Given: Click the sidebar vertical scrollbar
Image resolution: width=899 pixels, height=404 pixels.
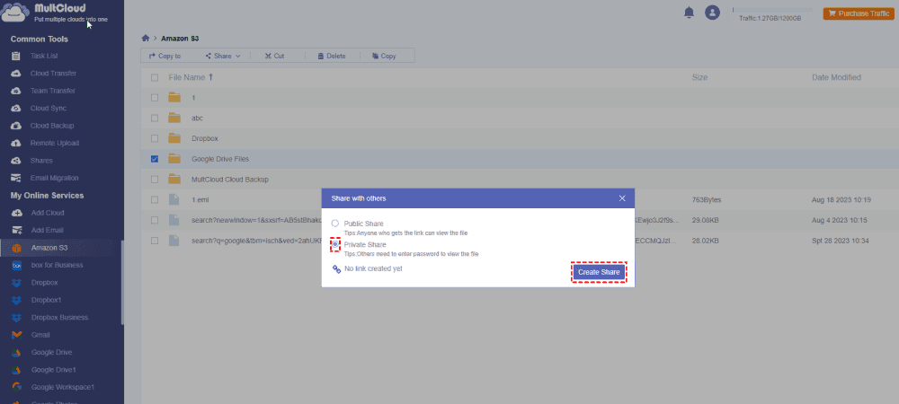Looking at the screenshot, I should [122, 283].
